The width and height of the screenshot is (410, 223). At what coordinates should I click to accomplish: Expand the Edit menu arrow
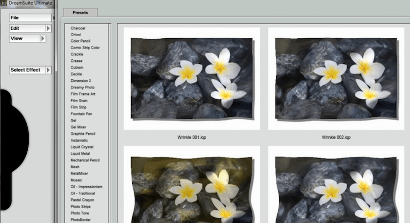[48, 28]
